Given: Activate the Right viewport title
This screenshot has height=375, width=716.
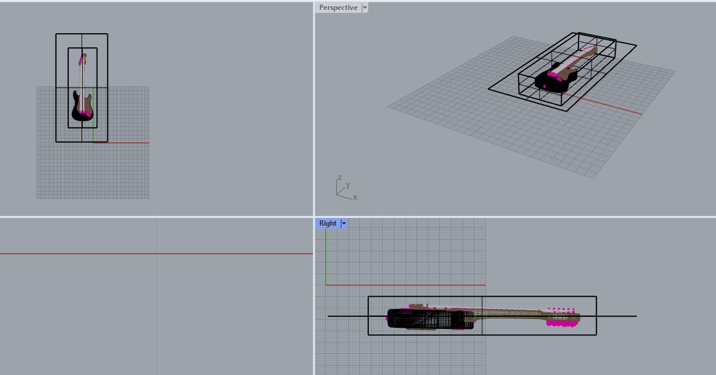Looking at the screenshot, I should click(x=328, y=223).
